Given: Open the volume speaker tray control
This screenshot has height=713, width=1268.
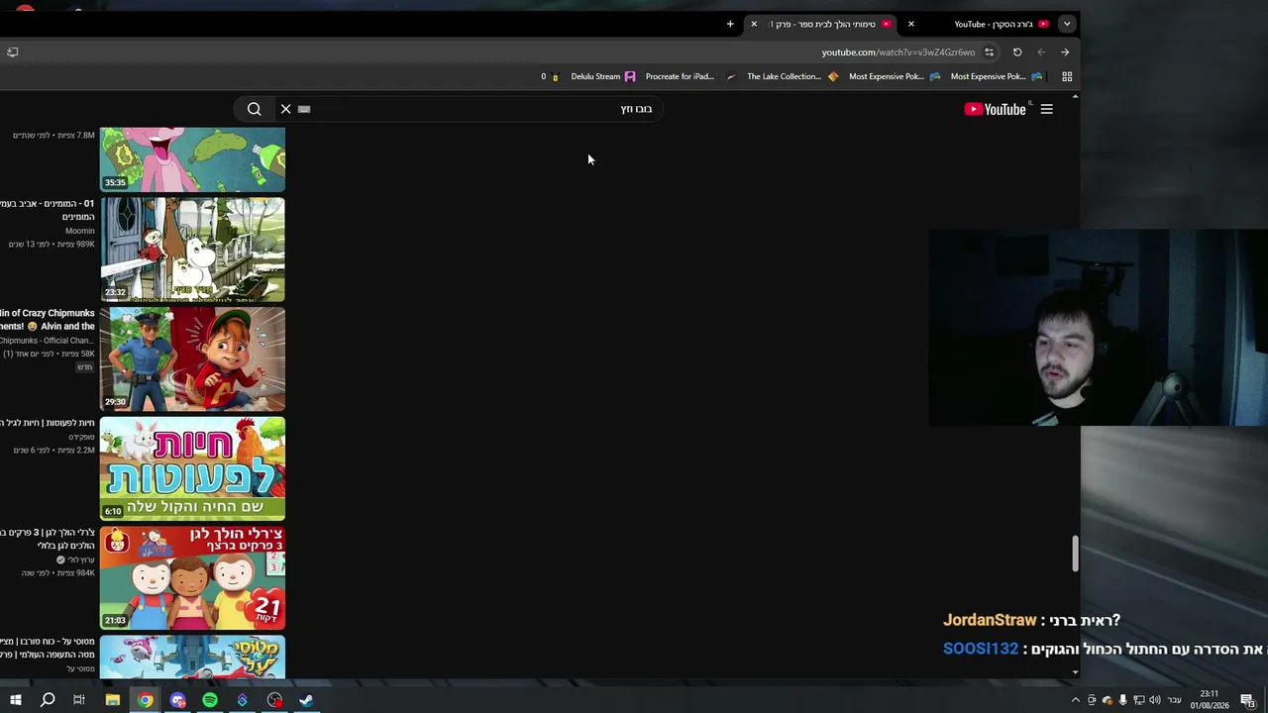Looking at the screenshot, I should 1154,700.
